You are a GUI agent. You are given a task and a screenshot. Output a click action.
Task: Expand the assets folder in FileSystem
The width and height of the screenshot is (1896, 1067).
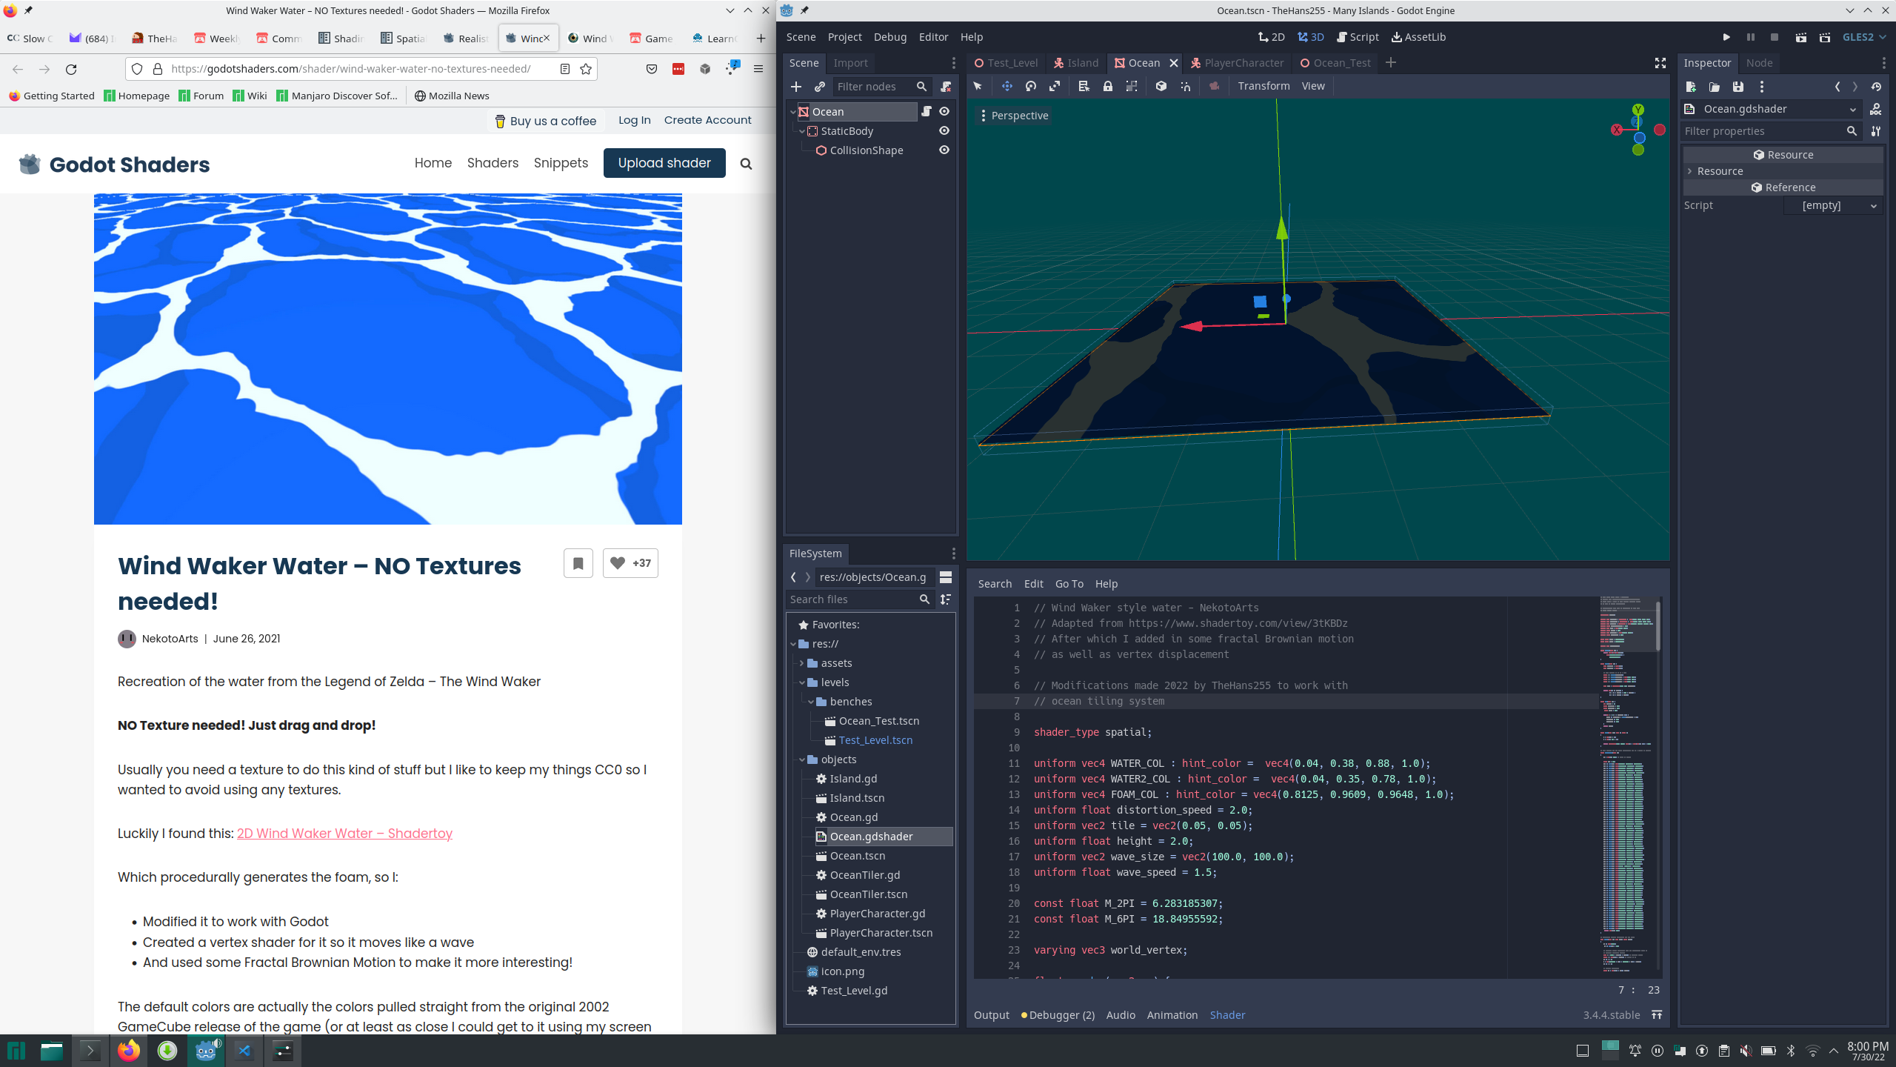click(x=801, y=663)
